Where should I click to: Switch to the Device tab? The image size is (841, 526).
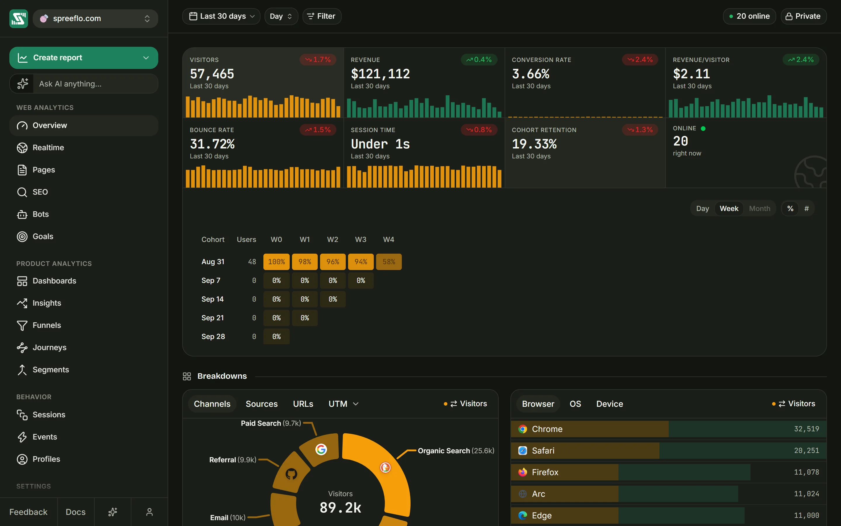[x=609, y=404]
